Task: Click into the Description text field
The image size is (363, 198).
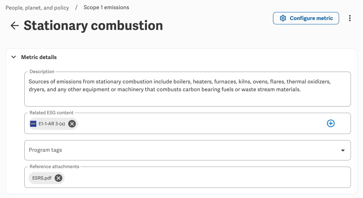Action: click(x=187, y=89)
